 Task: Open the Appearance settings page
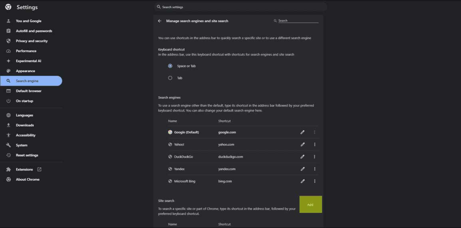pos(26,71)
